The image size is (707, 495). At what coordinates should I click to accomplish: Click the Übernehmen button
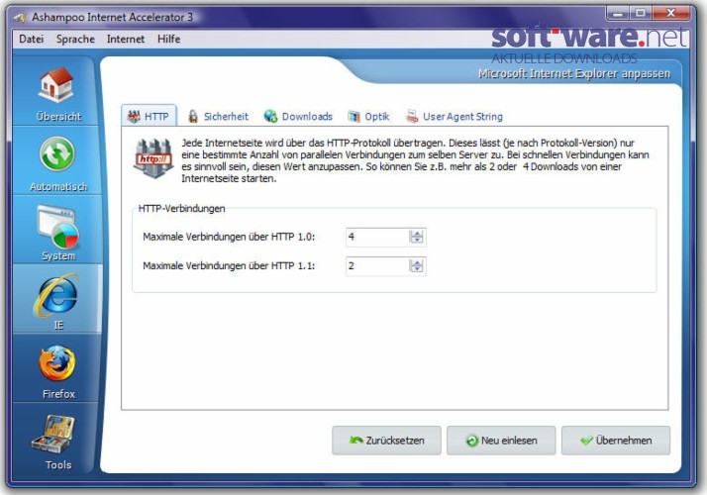pos(616,441)
